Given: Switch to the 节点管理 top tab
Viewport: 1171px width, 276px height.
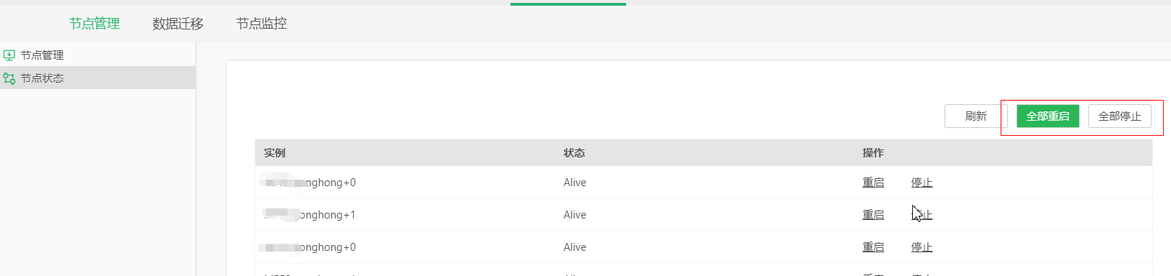Looking at the screenshot, I should 94,24.
